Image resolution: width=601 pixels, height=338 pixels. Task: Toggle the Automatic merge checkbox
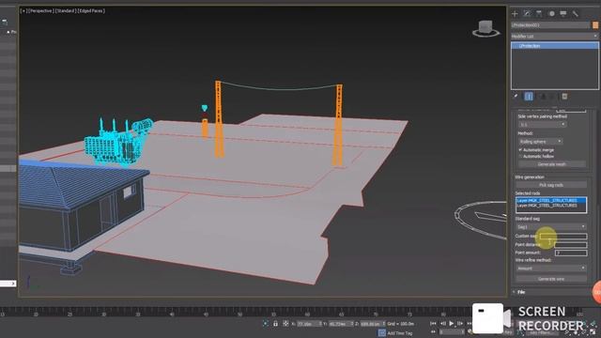point(520,150)
